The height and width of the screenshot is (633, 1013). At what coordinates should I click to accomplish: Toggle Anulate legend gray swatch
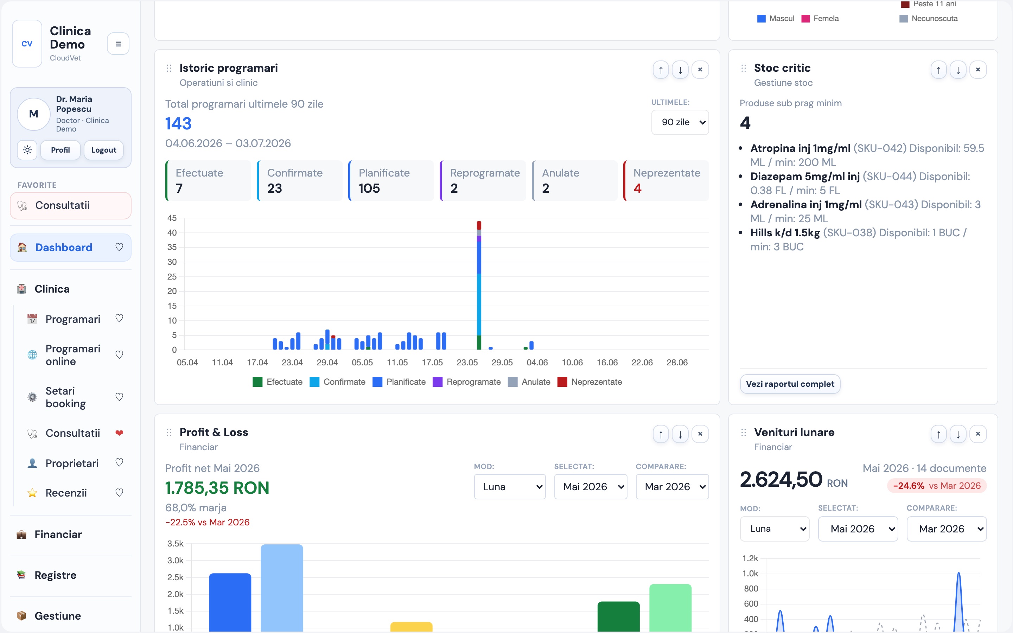pos(512,382)
